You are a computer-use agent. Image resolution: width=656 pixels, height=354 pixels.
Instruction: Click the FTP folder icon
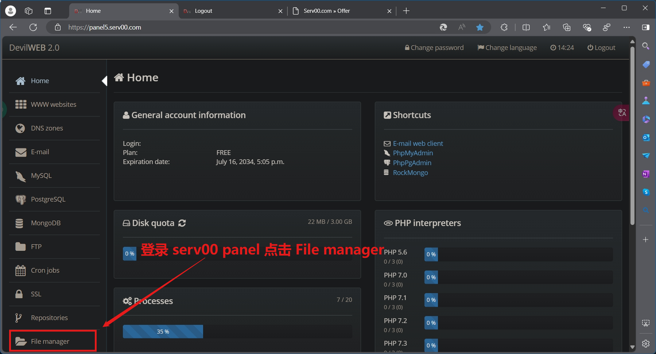point(20,247)
